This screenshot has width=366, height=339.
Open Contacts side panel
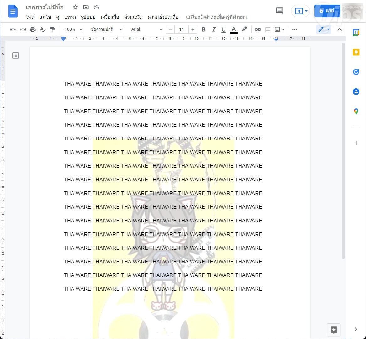point(356,91)
